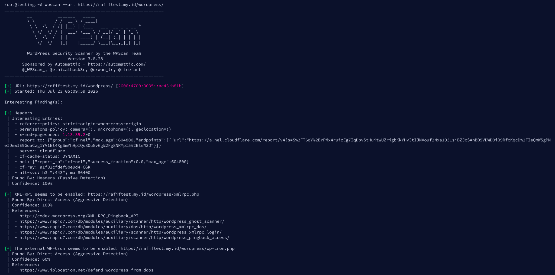The image size is (555, 275).
Task: Click 'Sponsored by Automattic' text
Action: click(x=51, y=64)
